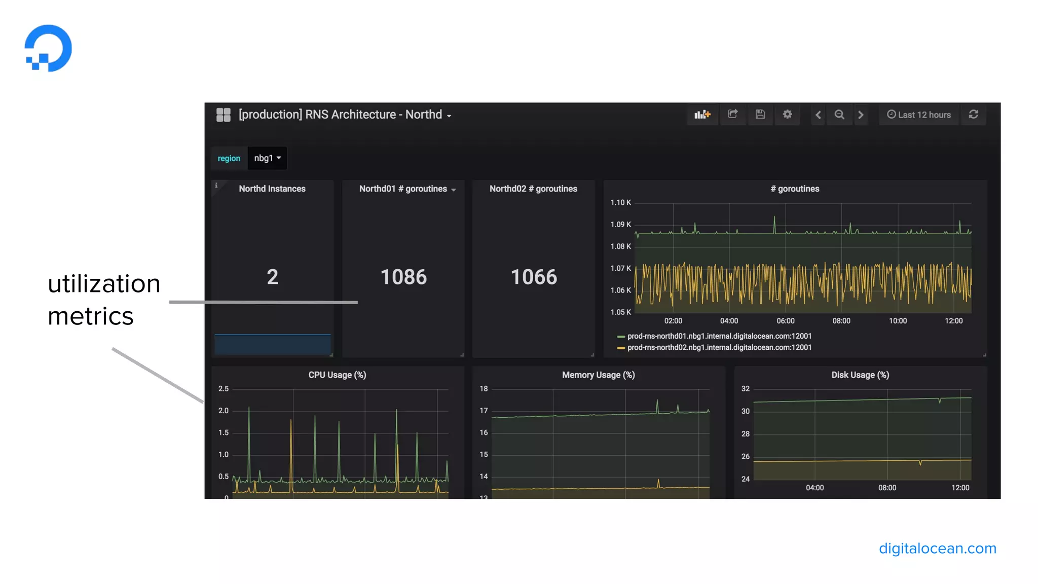Shift time range forward with right arrow

(x=861, y=115)
